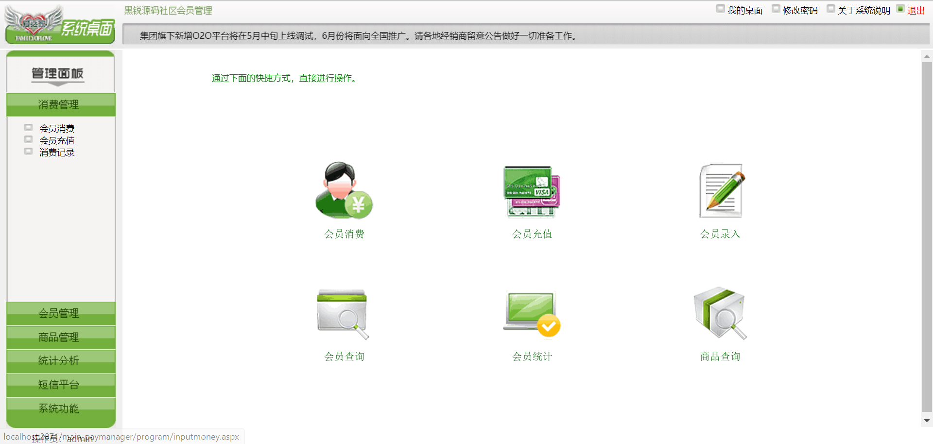Click the 管理面板 panel header
This screenshot has width=933, height=444.
click(x=61, y=73)
